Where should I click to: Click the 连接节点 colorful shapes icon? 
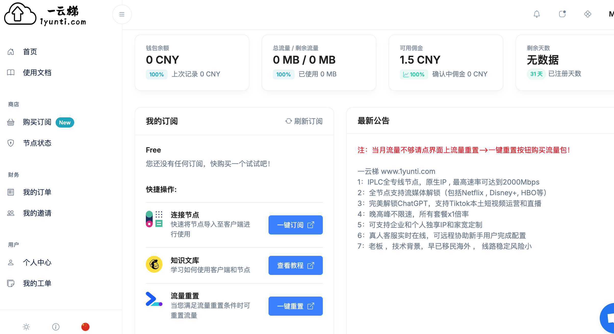click(x=154, y=219)
